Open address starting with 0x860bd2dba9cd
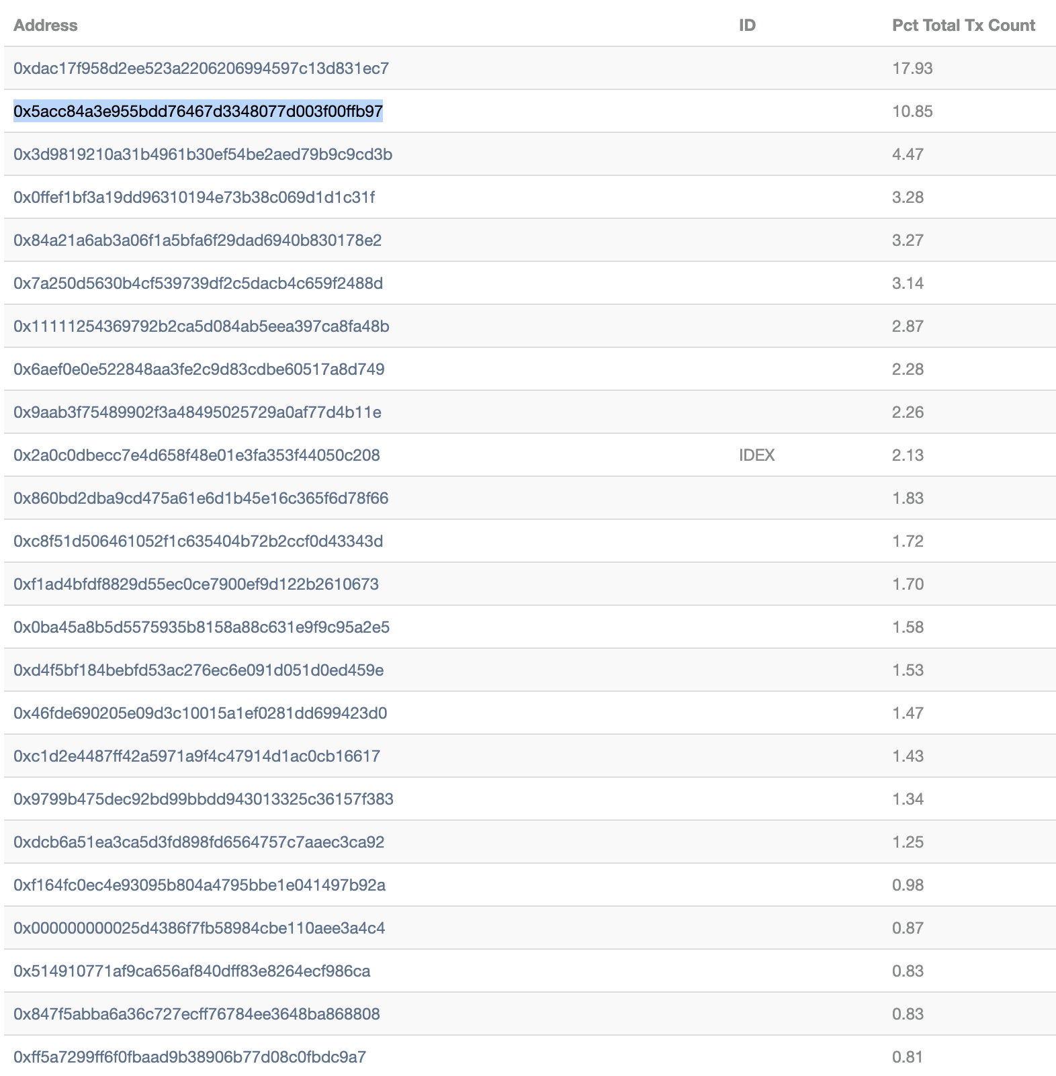This screenshot has height=1076, width=1056. click(x=201, y=498)
